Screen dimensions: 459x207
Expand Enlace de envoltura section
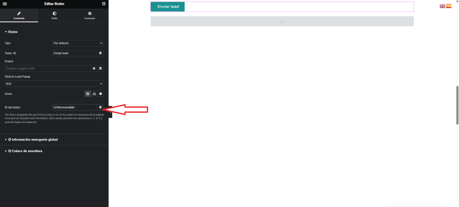(25, 151)
